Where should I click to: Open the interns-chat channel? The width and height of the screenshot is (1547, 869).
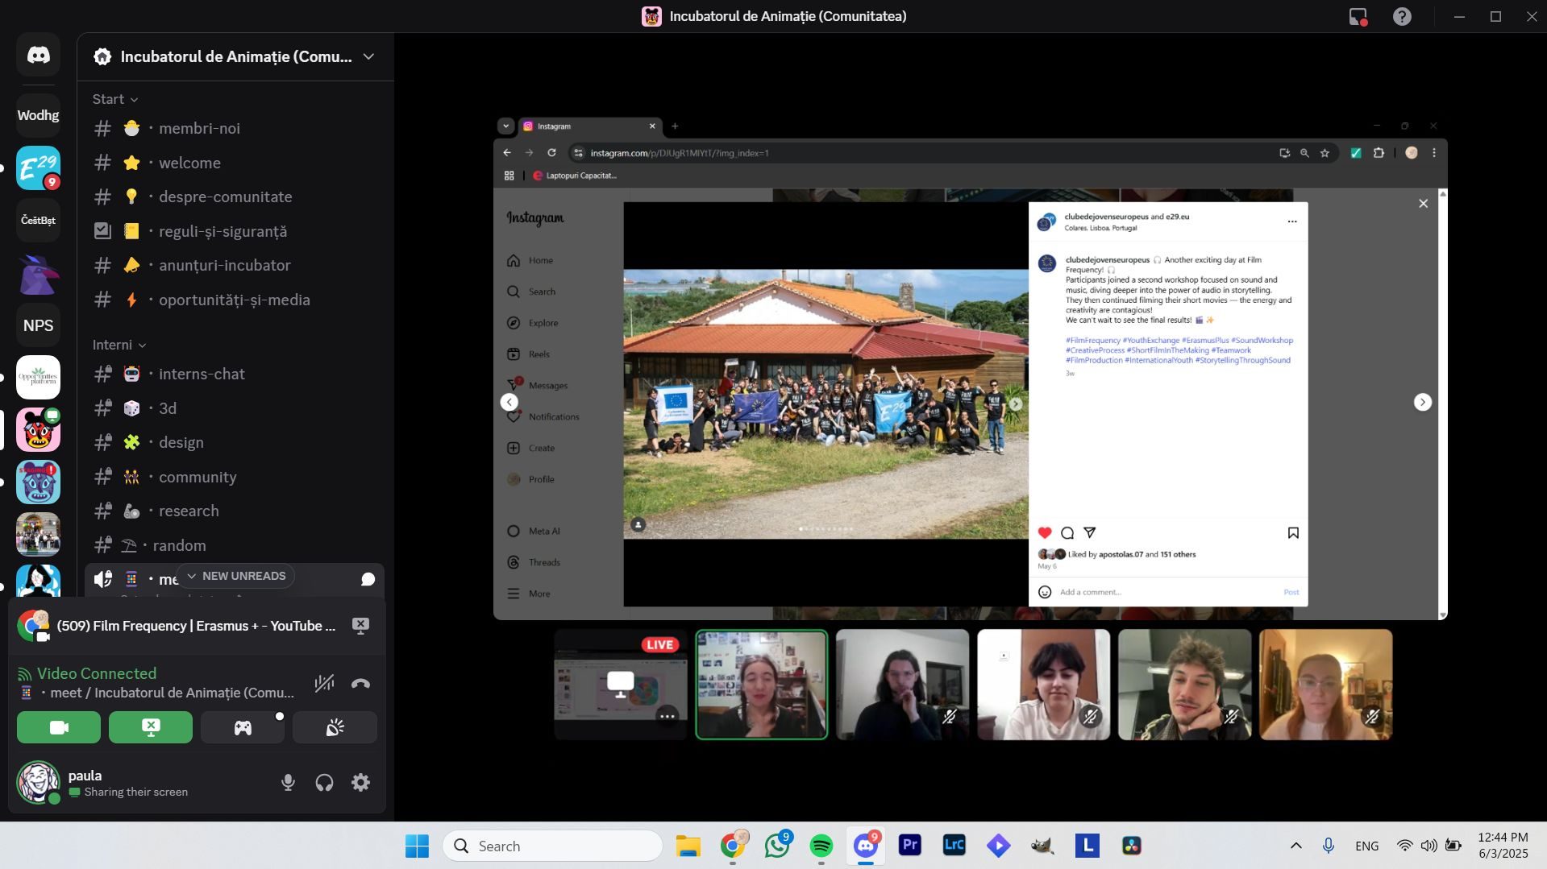[x=202, y=374]
